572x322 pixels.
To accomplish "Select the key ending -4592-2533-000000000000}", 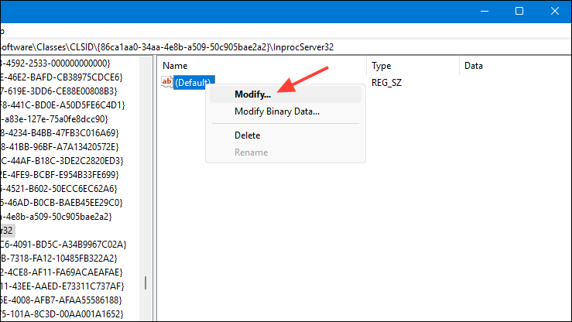I will [x=55, y=63].
